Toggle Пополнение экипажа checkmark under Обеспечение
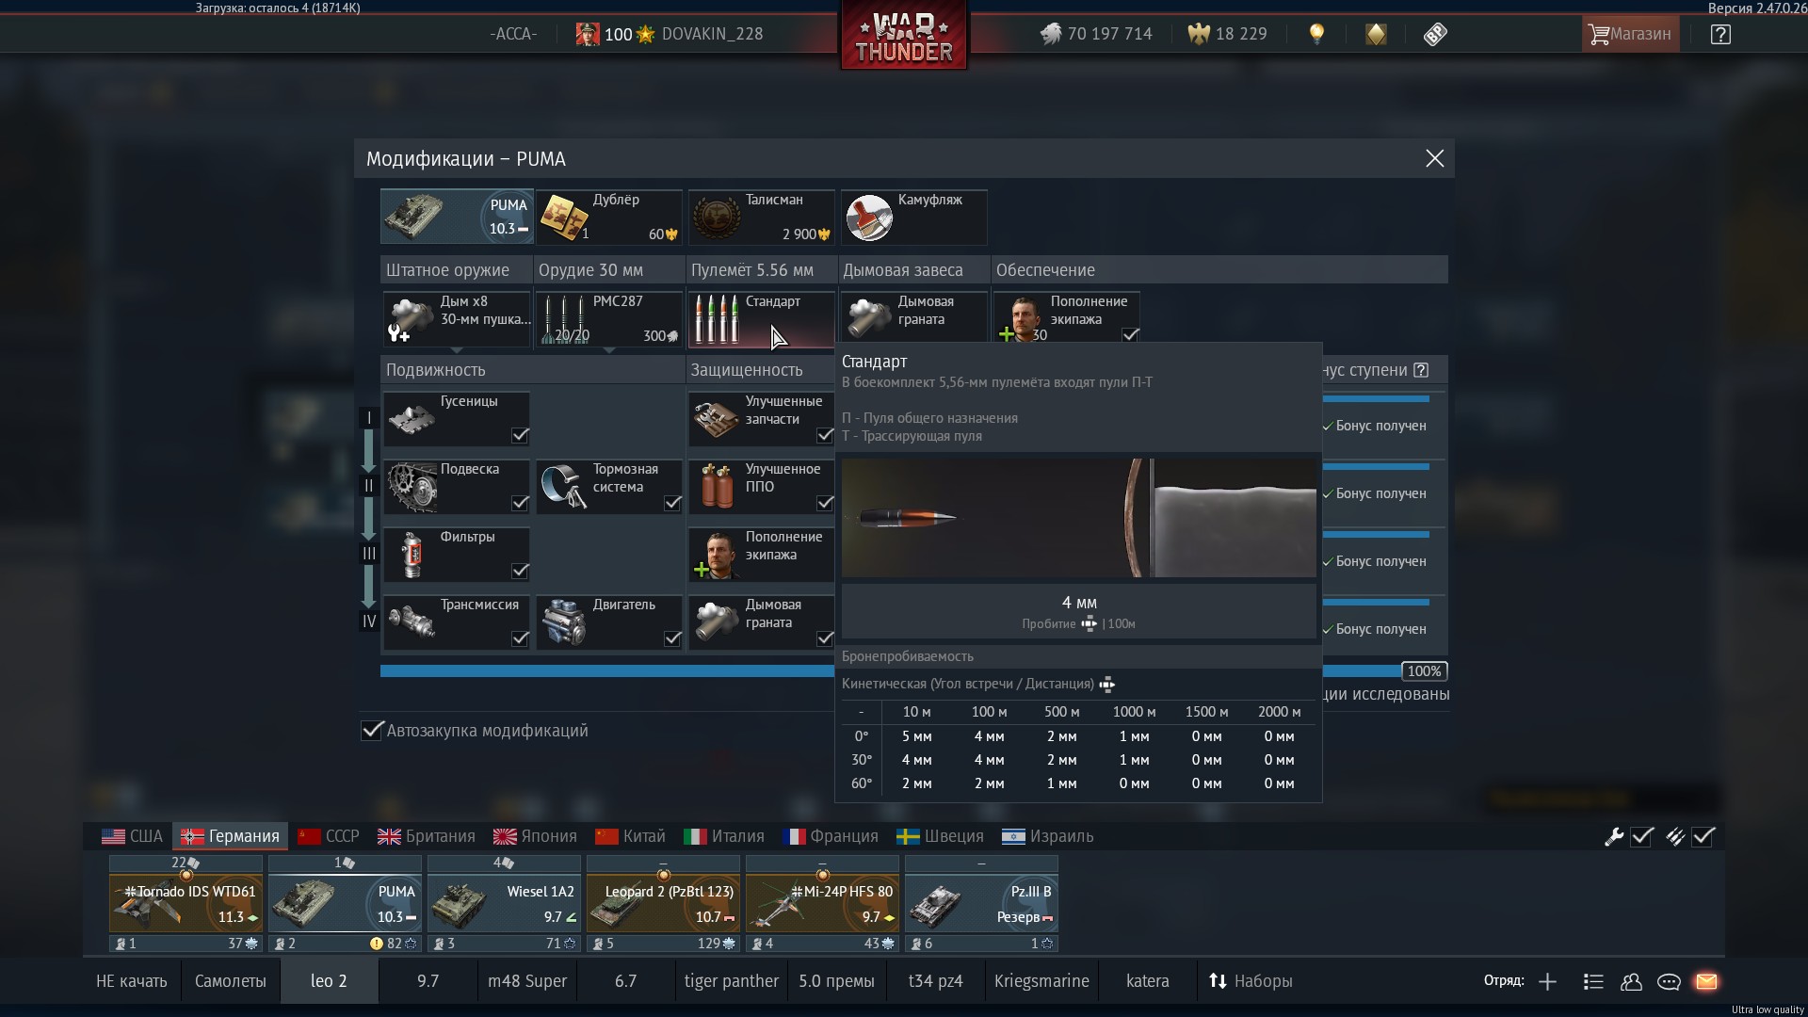Screen dimensions: 1808x1017 tap(1130, 335)
